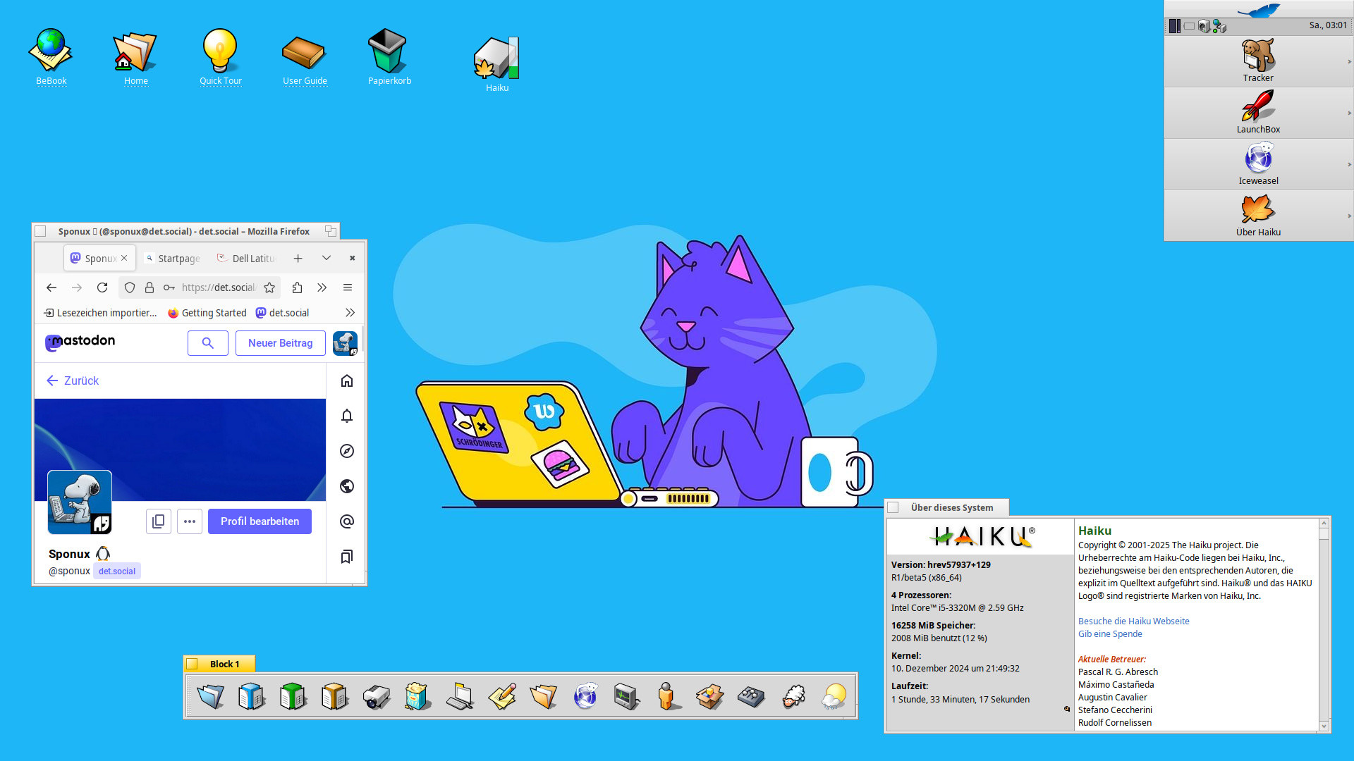Image resolution: width=1354 pixels, height=761 pixels.
Task: Open Mastodon federated globe icon
Action: point(346,486)
